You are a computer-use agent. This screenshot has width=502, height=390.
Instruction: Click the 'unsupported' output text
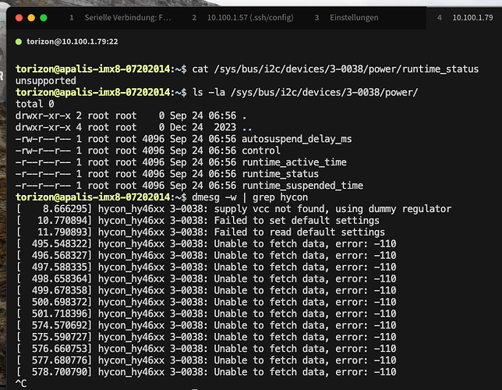(x=46, y=80)
